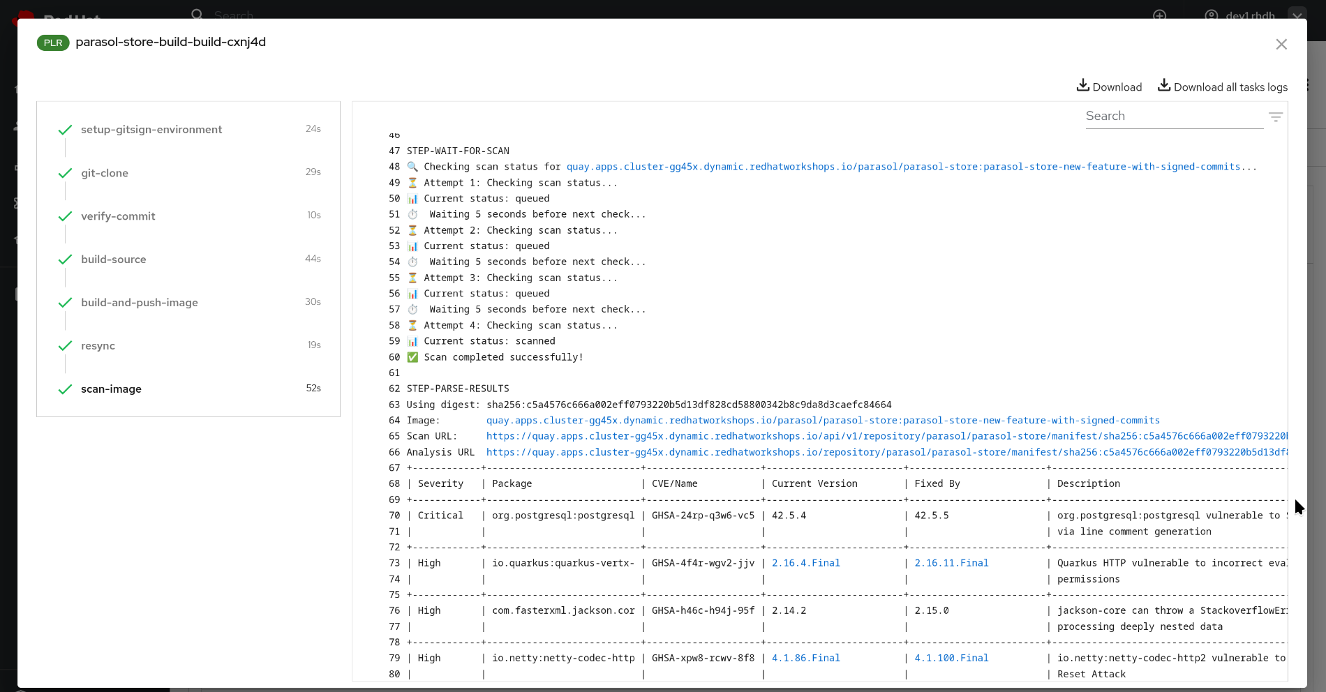The image size is (1326, 692).
Task: Click the checkmark icon beside setup-gitsign-environment
Action: (65, 130)
